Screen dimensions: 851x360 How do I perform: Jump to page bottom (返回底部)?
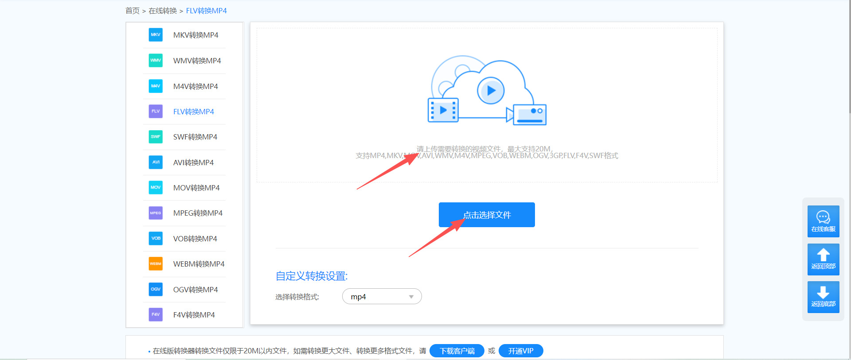[x=823, y=297]
